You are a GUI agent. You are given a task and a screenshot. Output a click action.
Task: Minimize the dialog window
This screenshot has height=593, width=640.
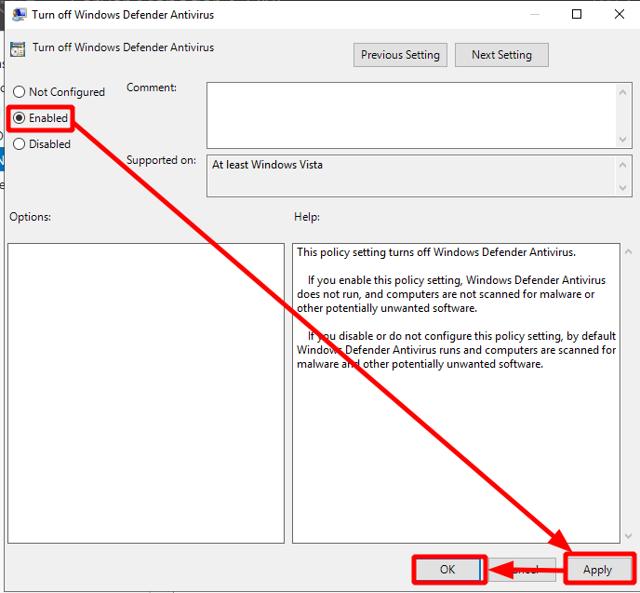[x=534, y=14]
